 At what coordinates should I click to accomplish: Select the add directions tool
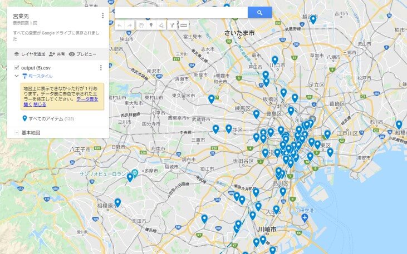click(x=172, y=26)
